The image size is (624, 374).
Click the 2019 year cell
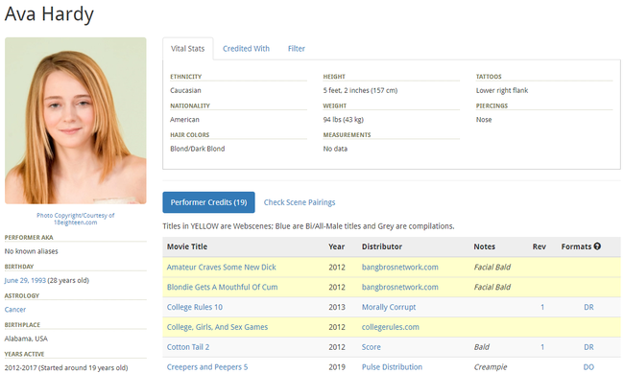(x=337, y=367)
